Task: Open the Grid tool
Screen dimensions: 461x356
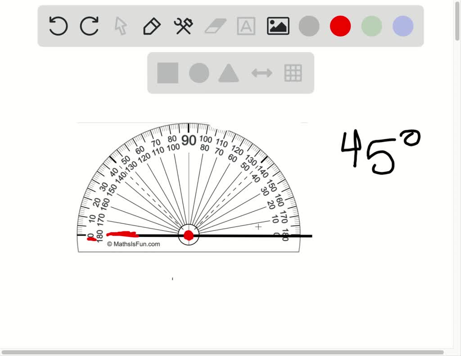Action: tap(293, 72)
